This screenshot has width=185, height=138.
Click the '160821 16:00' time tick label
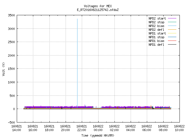[x=33, y=128]
